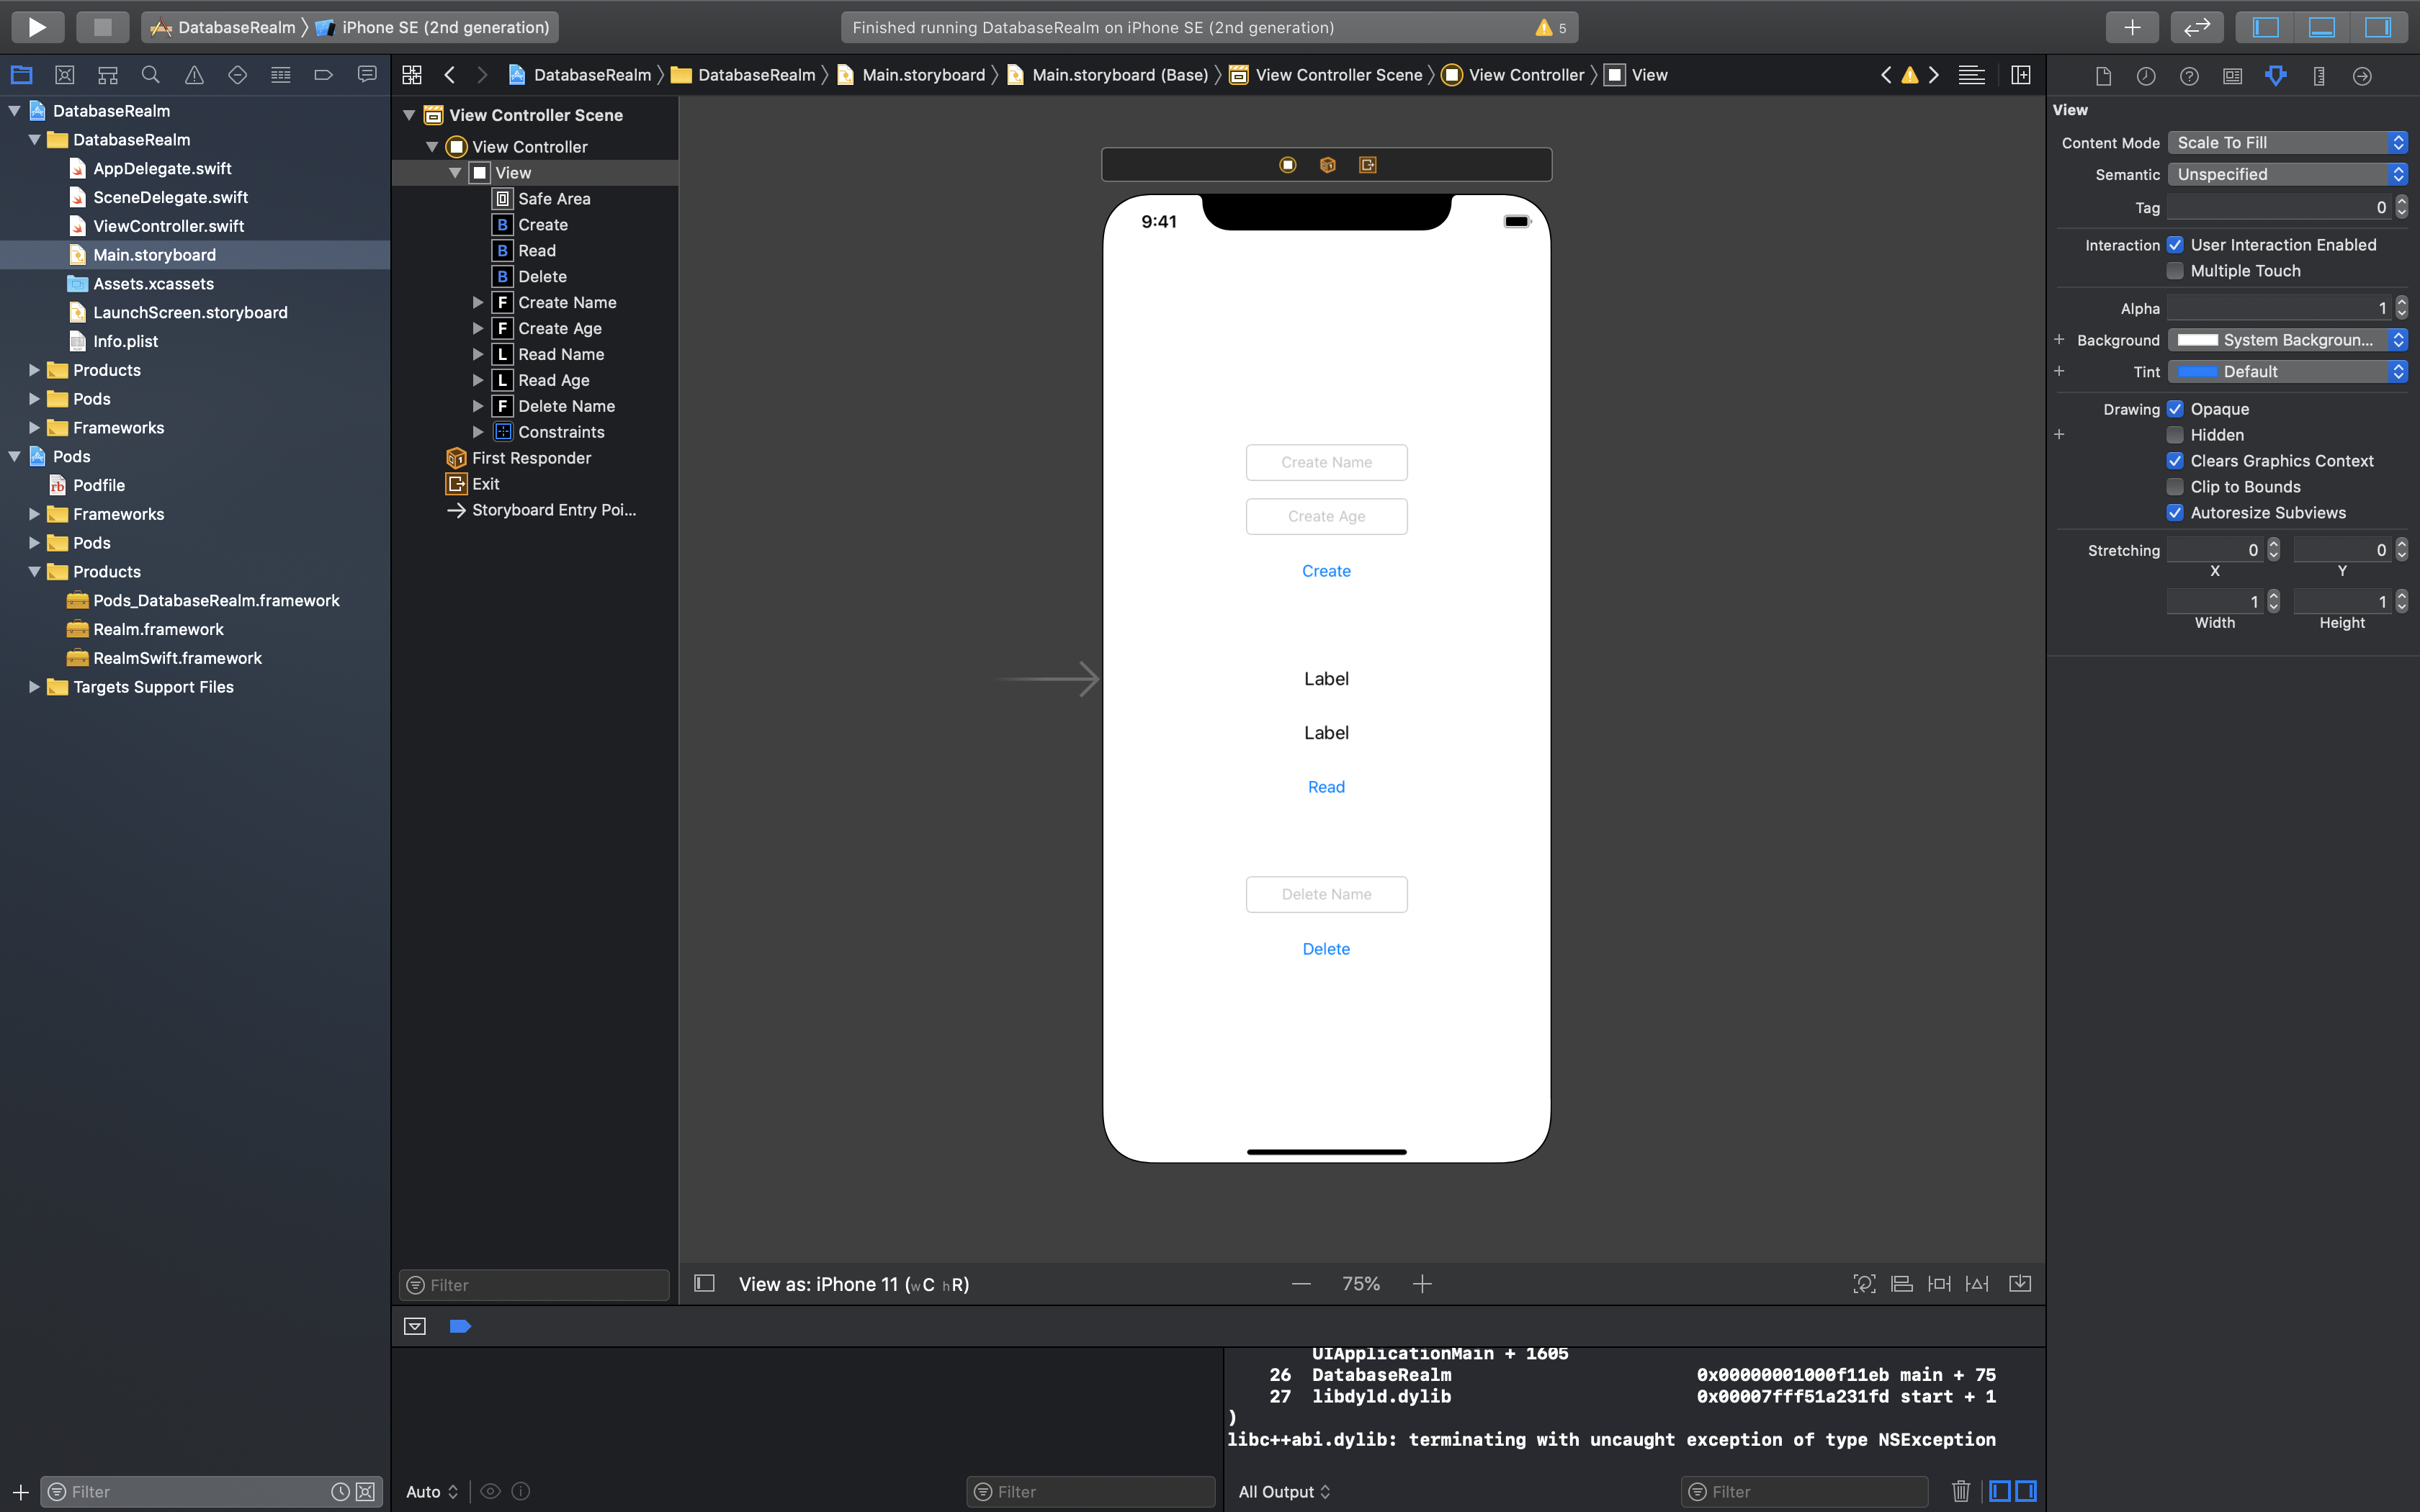Screen dimensions: 2420x1512
Task: Open the Content Mode dropdown
Action: coord(2286,143)
